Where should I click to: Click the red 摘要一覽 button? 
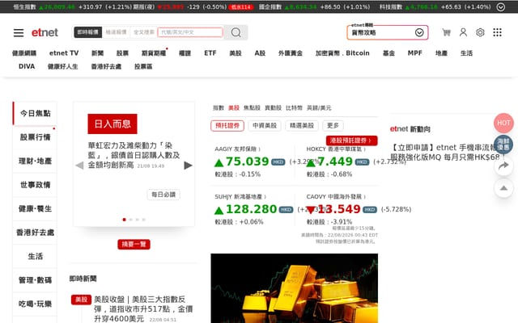click(134, 244)
